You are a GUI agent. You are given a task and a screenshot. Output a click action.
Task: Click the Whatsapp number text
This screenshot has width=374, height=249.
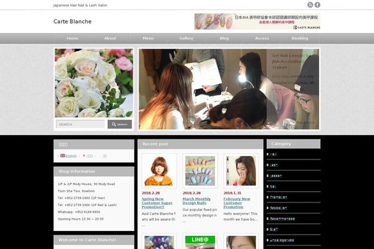coord(79,212)
